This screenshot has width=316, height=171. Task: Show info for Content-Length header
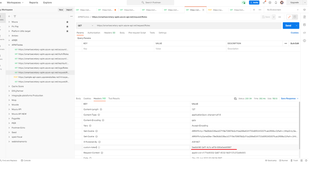[x=101, y=109]
